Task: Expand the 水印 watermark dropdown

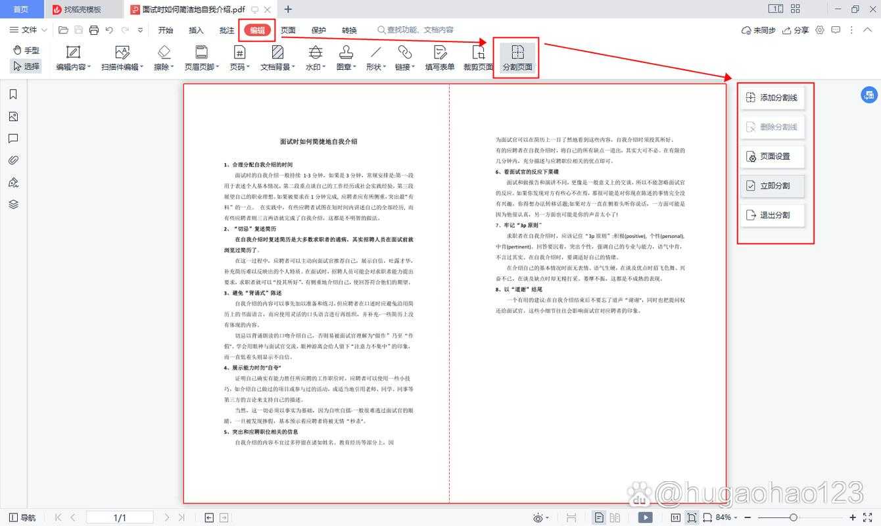Action: click(x=316, y=58)
